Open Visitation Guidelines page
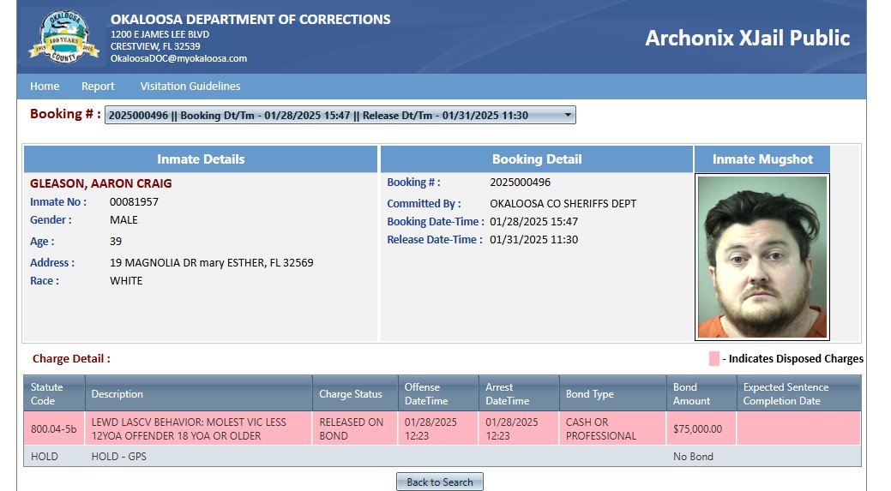Screen dimensions: 891x491 tap(190, 87)
